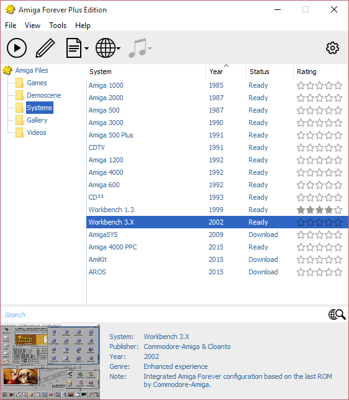
Task: Select the Amiga 1200 entry
Action: point(106,160)
